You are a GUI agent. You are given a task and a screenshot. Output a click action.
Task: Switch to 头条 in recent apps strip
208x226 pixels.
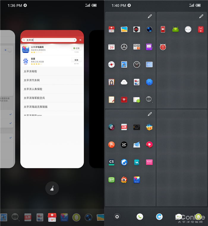click(x=28, y=217)
